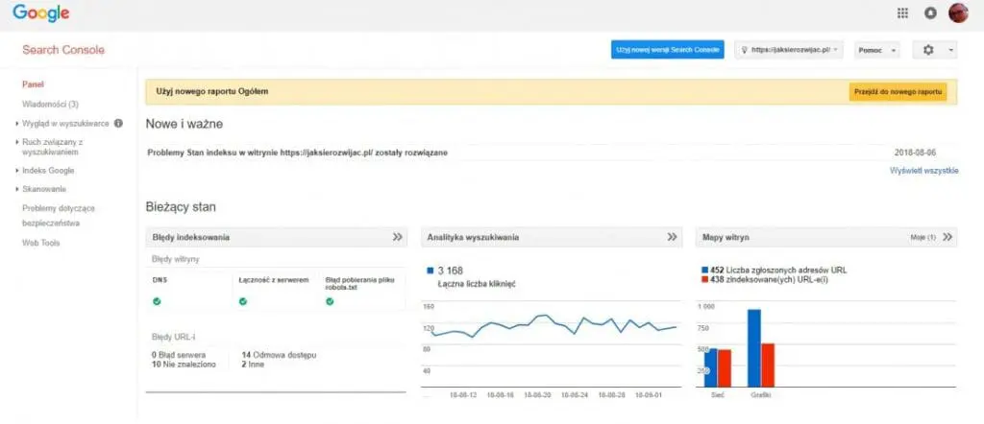Click the robots.txt error green check icon
Screen dimensions: 984x424
pyautogui.click(x=330, y=301)
